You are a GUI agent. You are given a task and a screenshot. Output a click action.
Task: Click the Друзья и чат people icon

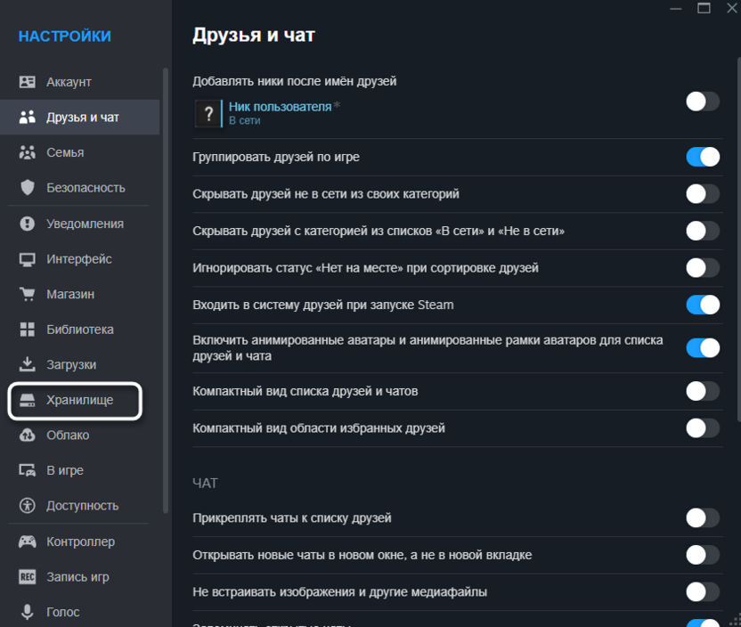point(27,118)
